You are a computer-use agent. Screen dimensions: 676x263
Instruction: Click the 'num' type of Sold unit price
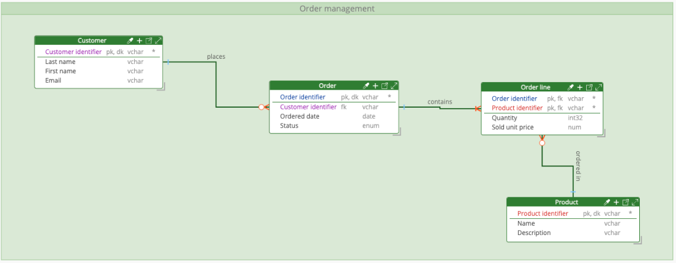[575, 127]
